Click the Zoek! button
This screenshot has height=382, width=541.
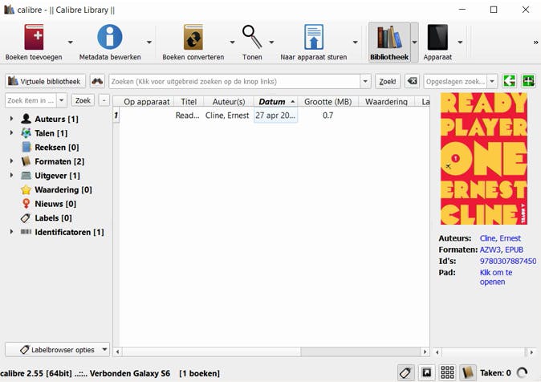click(388, 81)
